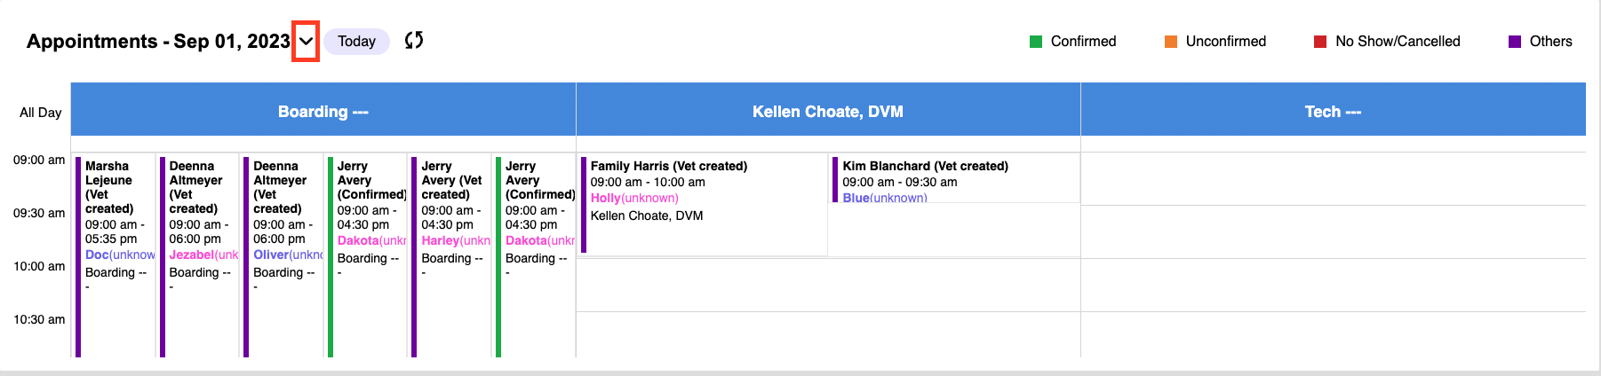Click the orange Unconfirmed legend swatch
Viewport: 1601px width, 376px height.
tap(1171, 42)
